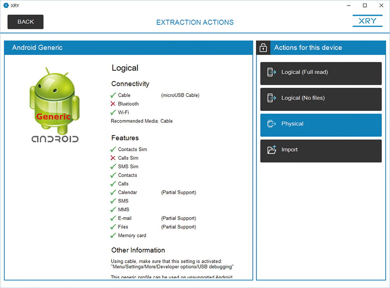
Task: Click '(Partial Support)' next to Calendar
Action: click(179, 193)
